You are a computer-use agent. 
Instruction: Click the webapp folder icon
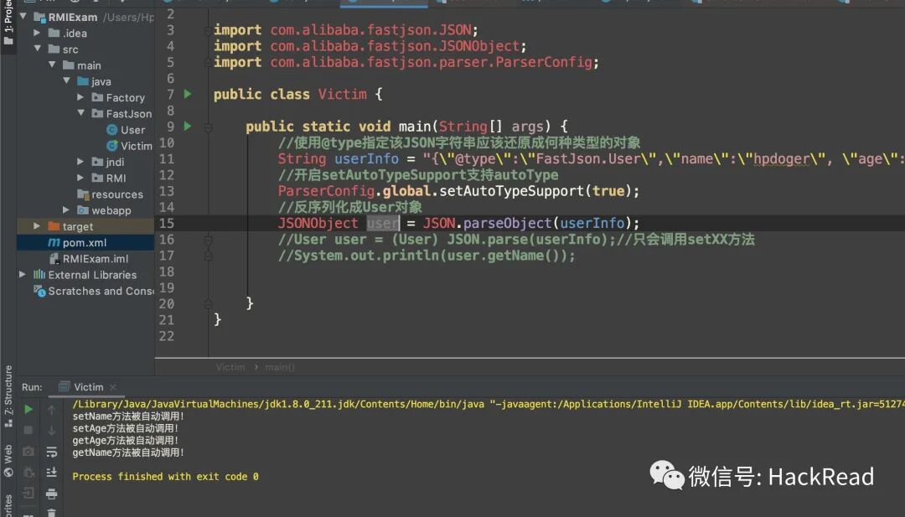83,210
